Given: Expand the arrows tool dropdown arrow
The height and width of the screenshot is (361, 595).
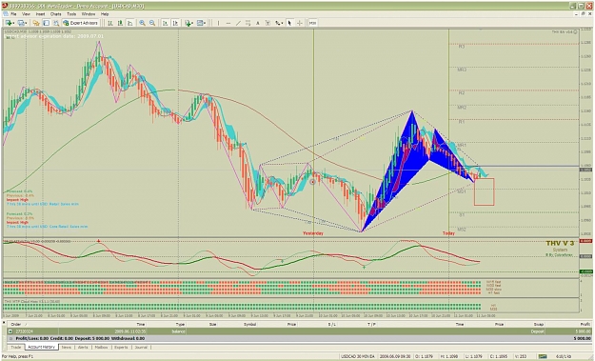Looking at the screenshot, I should 283,24.
